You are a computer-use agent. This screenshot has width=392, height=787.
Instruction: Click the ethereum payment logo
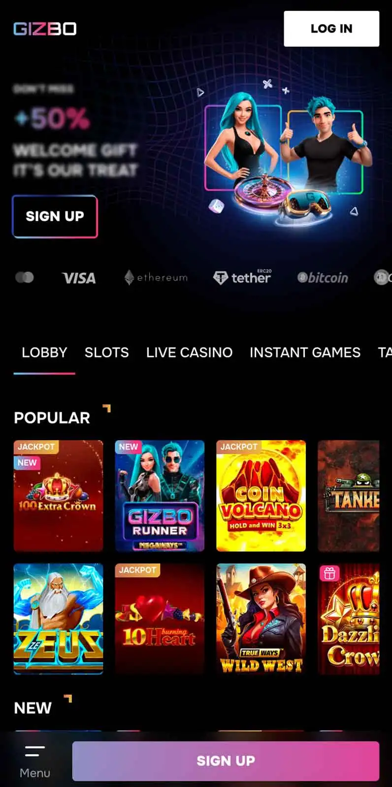click(156, 277)
